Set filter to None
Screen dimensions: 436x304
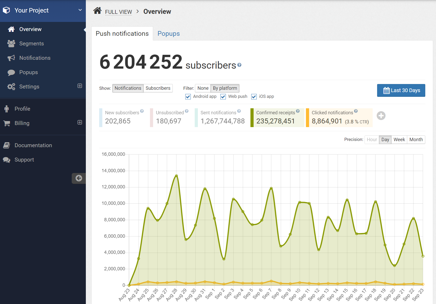(203, 88)
